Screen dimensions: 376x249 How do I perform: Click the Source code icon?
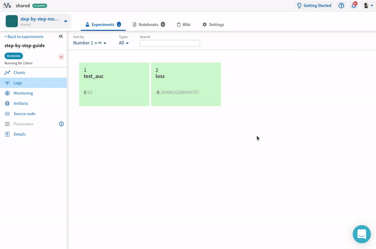click(7, 114)
